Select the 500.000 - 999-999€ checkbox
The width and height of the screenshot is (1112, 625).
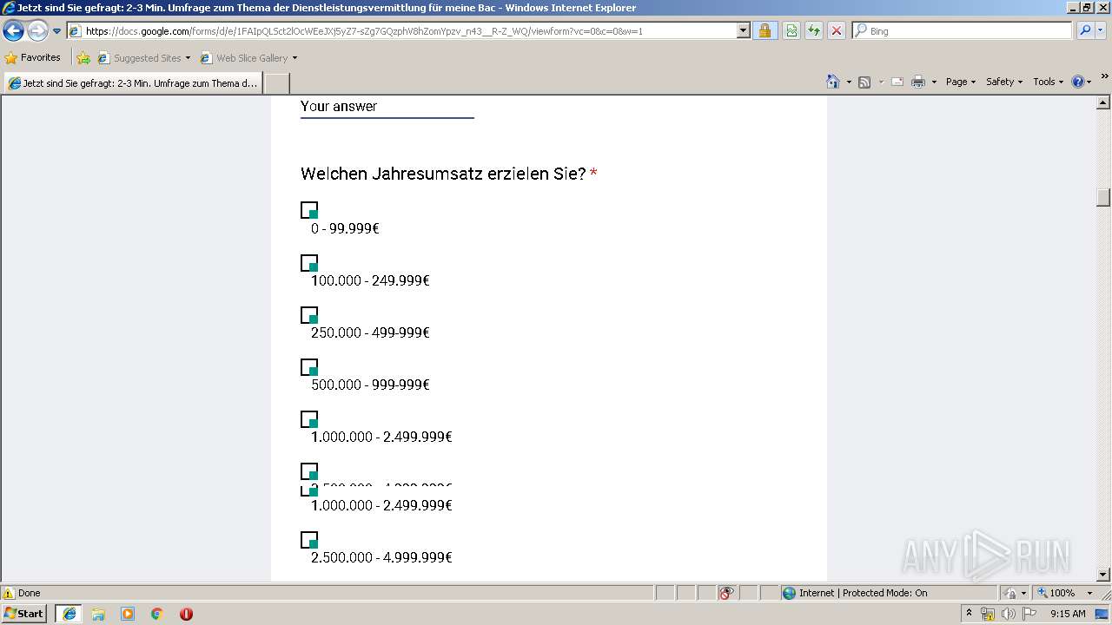click(x=309, y=366)
